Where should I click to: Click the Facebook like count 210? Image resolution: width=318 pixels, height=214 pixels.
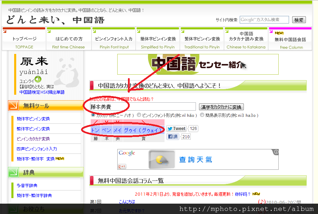pyautogui.click(x=186, y=137)
